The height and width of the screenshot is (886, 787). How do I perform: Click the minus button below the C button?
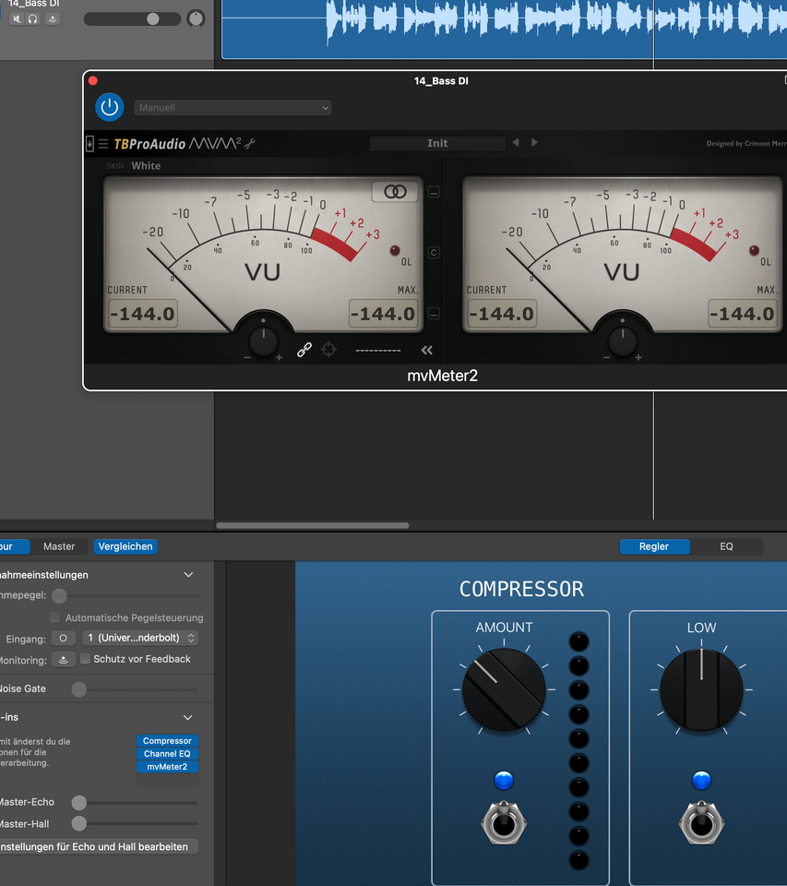[x=434, y=314]
